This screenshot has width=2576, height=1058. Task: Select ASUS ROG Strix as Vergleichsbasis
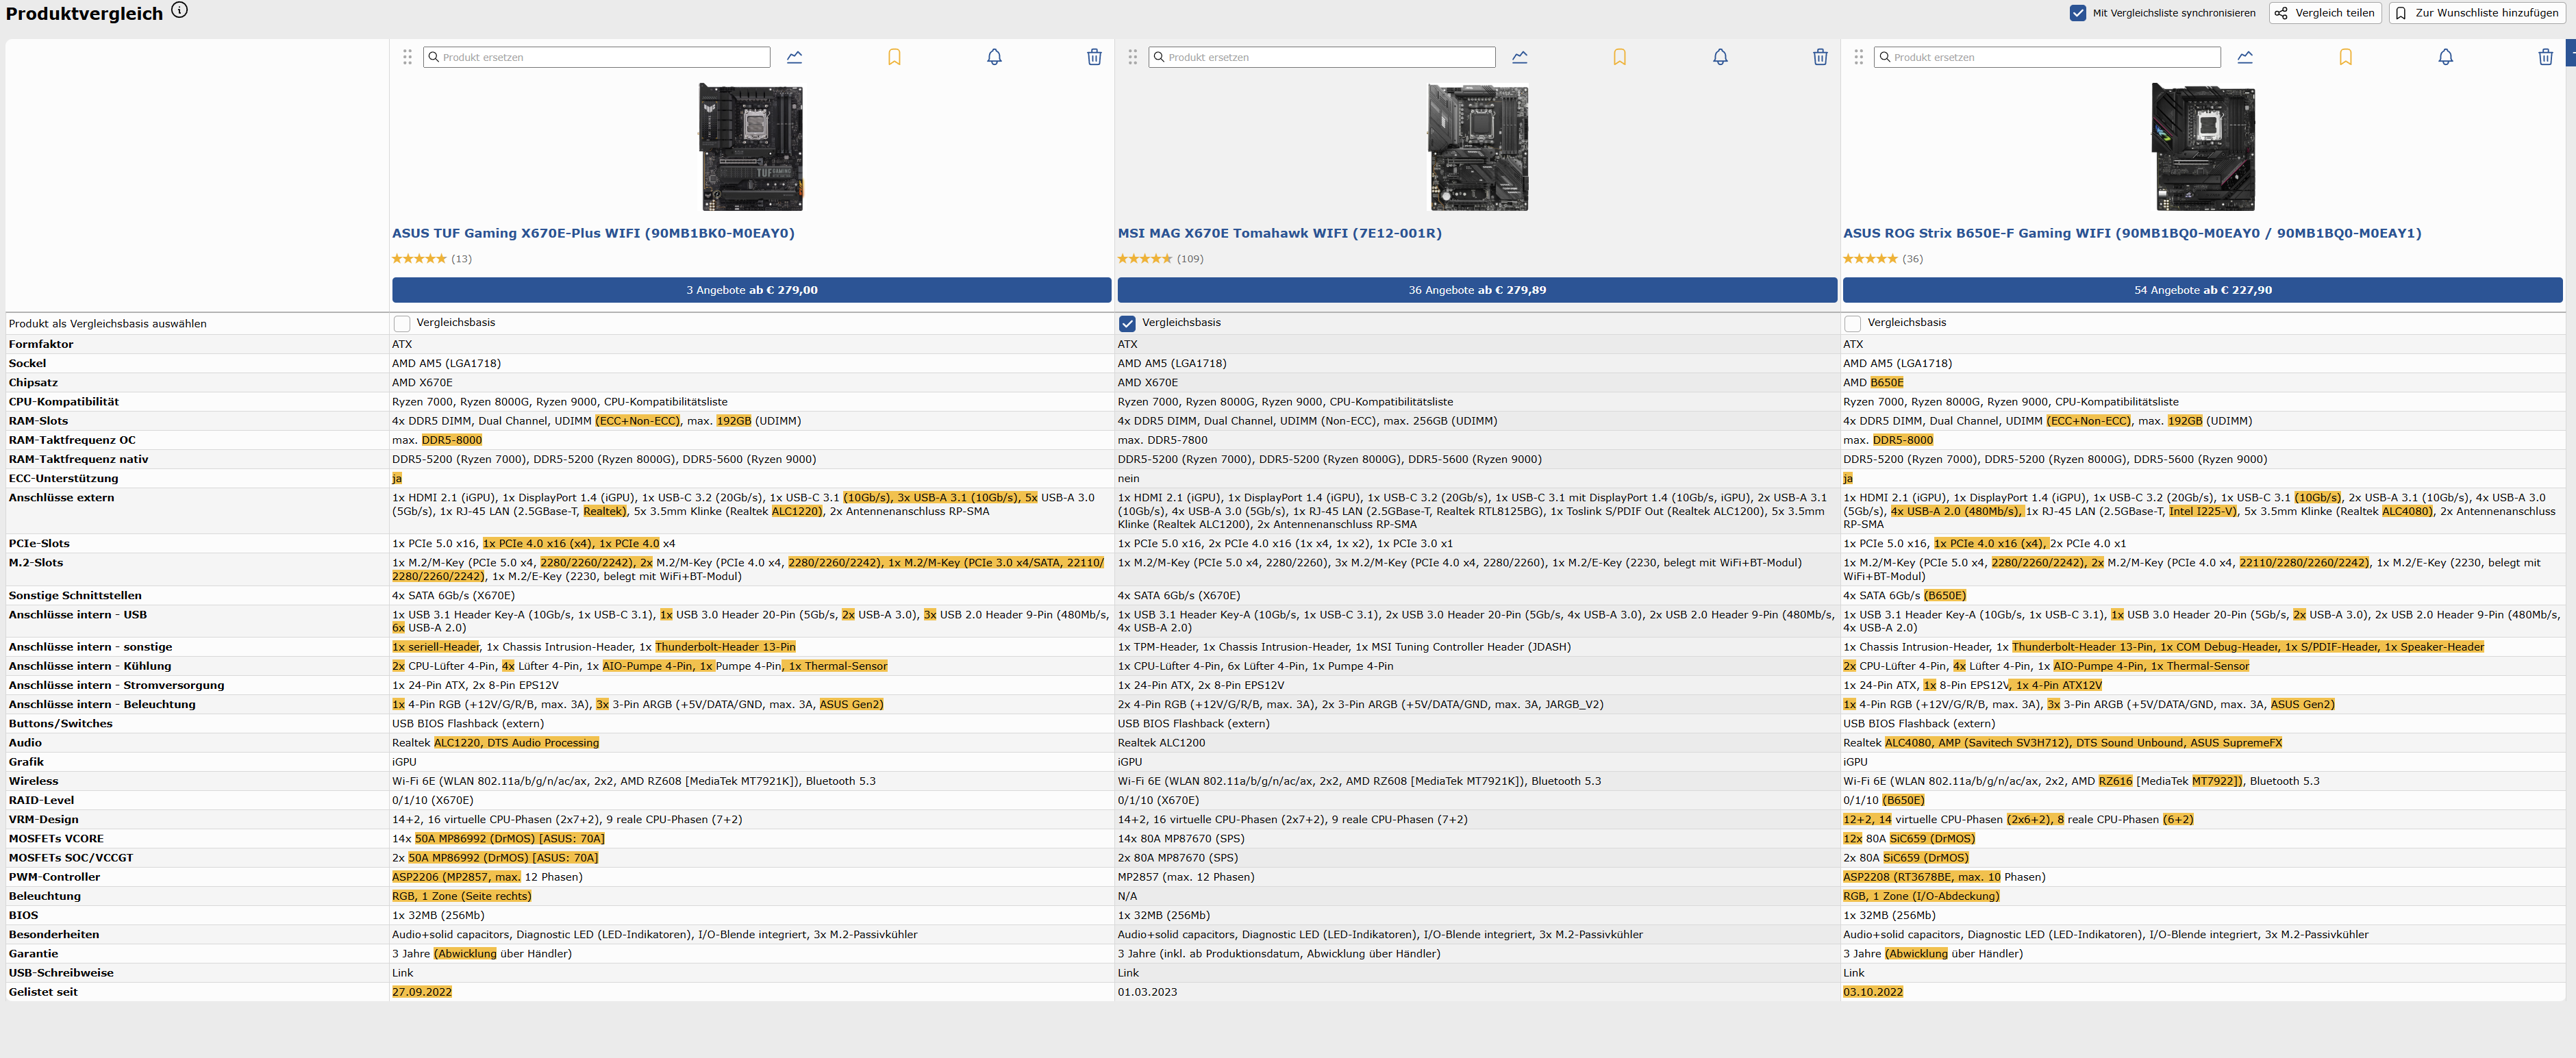1852,323
